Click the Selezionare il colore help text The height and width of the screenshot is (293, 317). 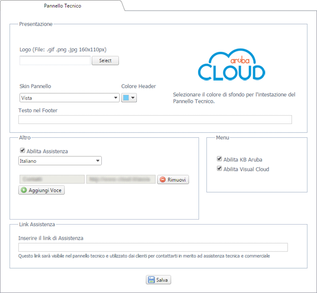click(234, 98)
